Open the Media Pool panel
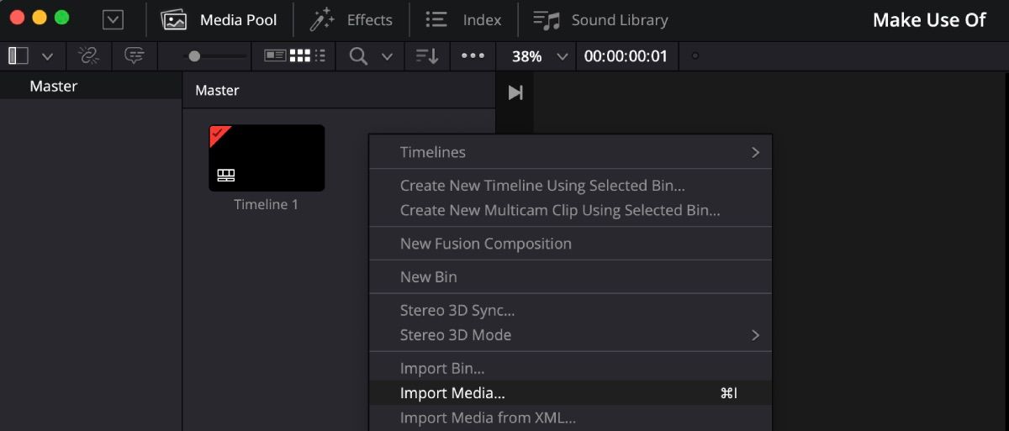Image resolution: width=1009 pixels, height=431 pixels. point(219,20)
